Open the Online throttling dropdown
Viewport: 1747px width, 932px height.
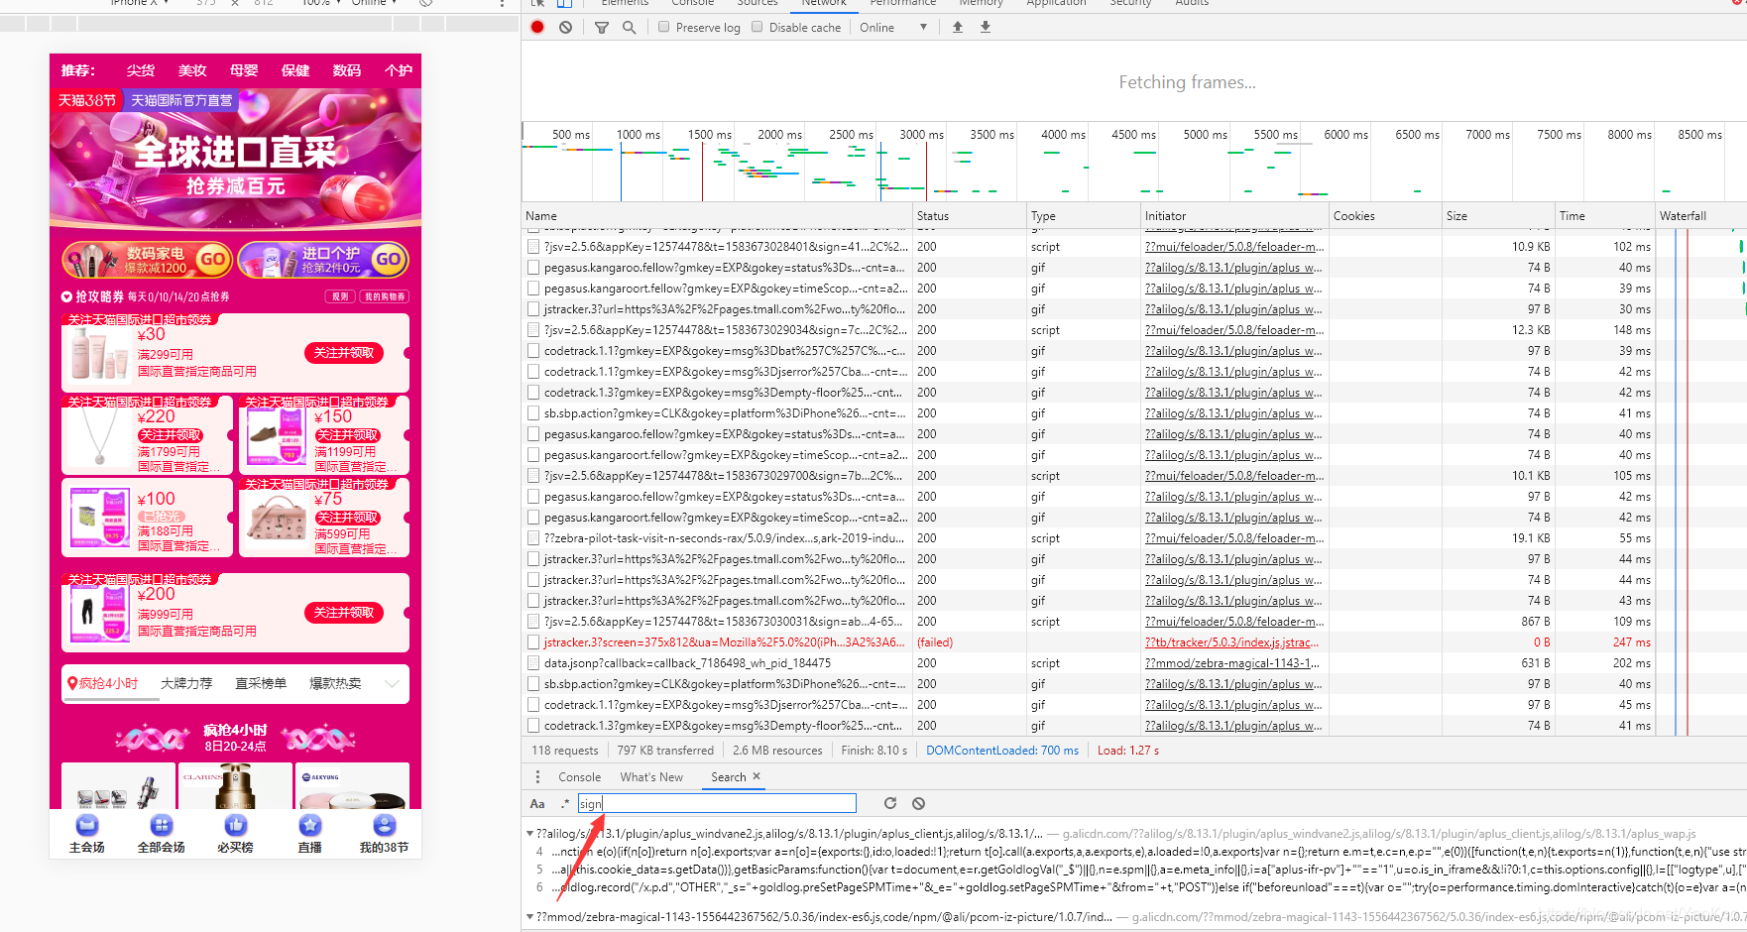893,28
